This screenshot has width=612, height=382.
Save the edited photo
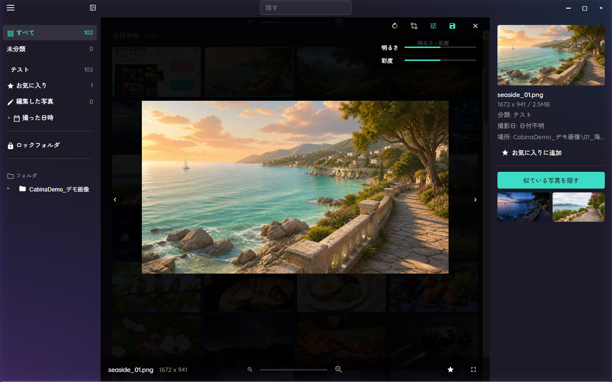coord(452,26)
